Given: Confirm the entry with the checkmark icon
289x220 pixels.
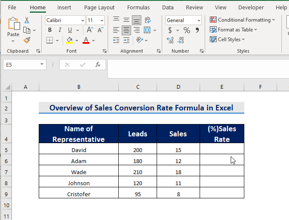Looking at the screenshot, I should click(83, 65).
